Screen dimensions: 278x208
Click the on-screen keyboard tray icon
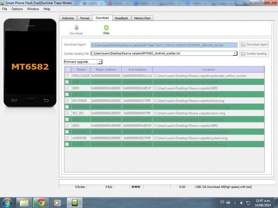pos(228,202)
